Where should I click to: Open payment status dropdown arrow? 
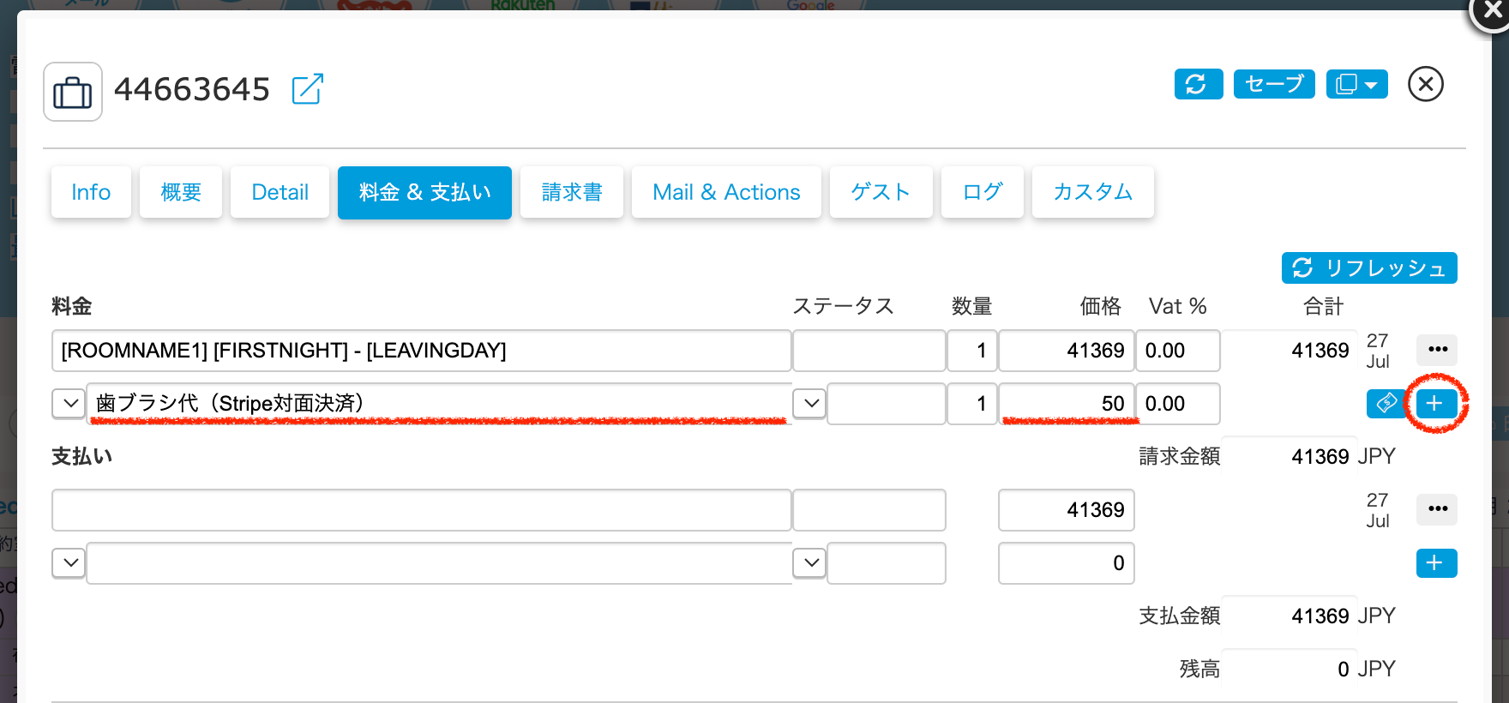(x=810, y=563)
